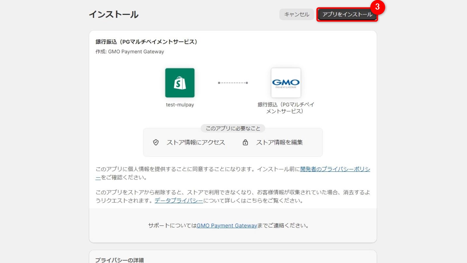Open the データプライバシー link
467x263 pixels.
pyautogui.click(x=178, y=200)
